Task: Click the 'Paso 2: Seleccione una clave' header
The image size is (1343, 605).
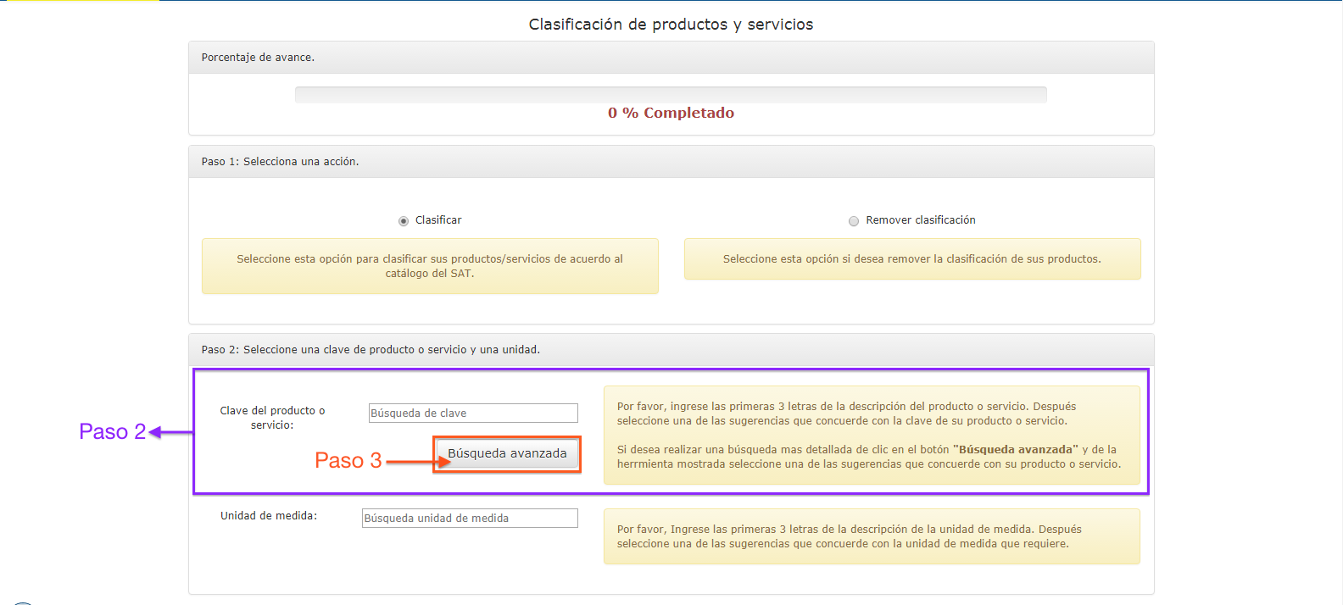Action: 371,350
